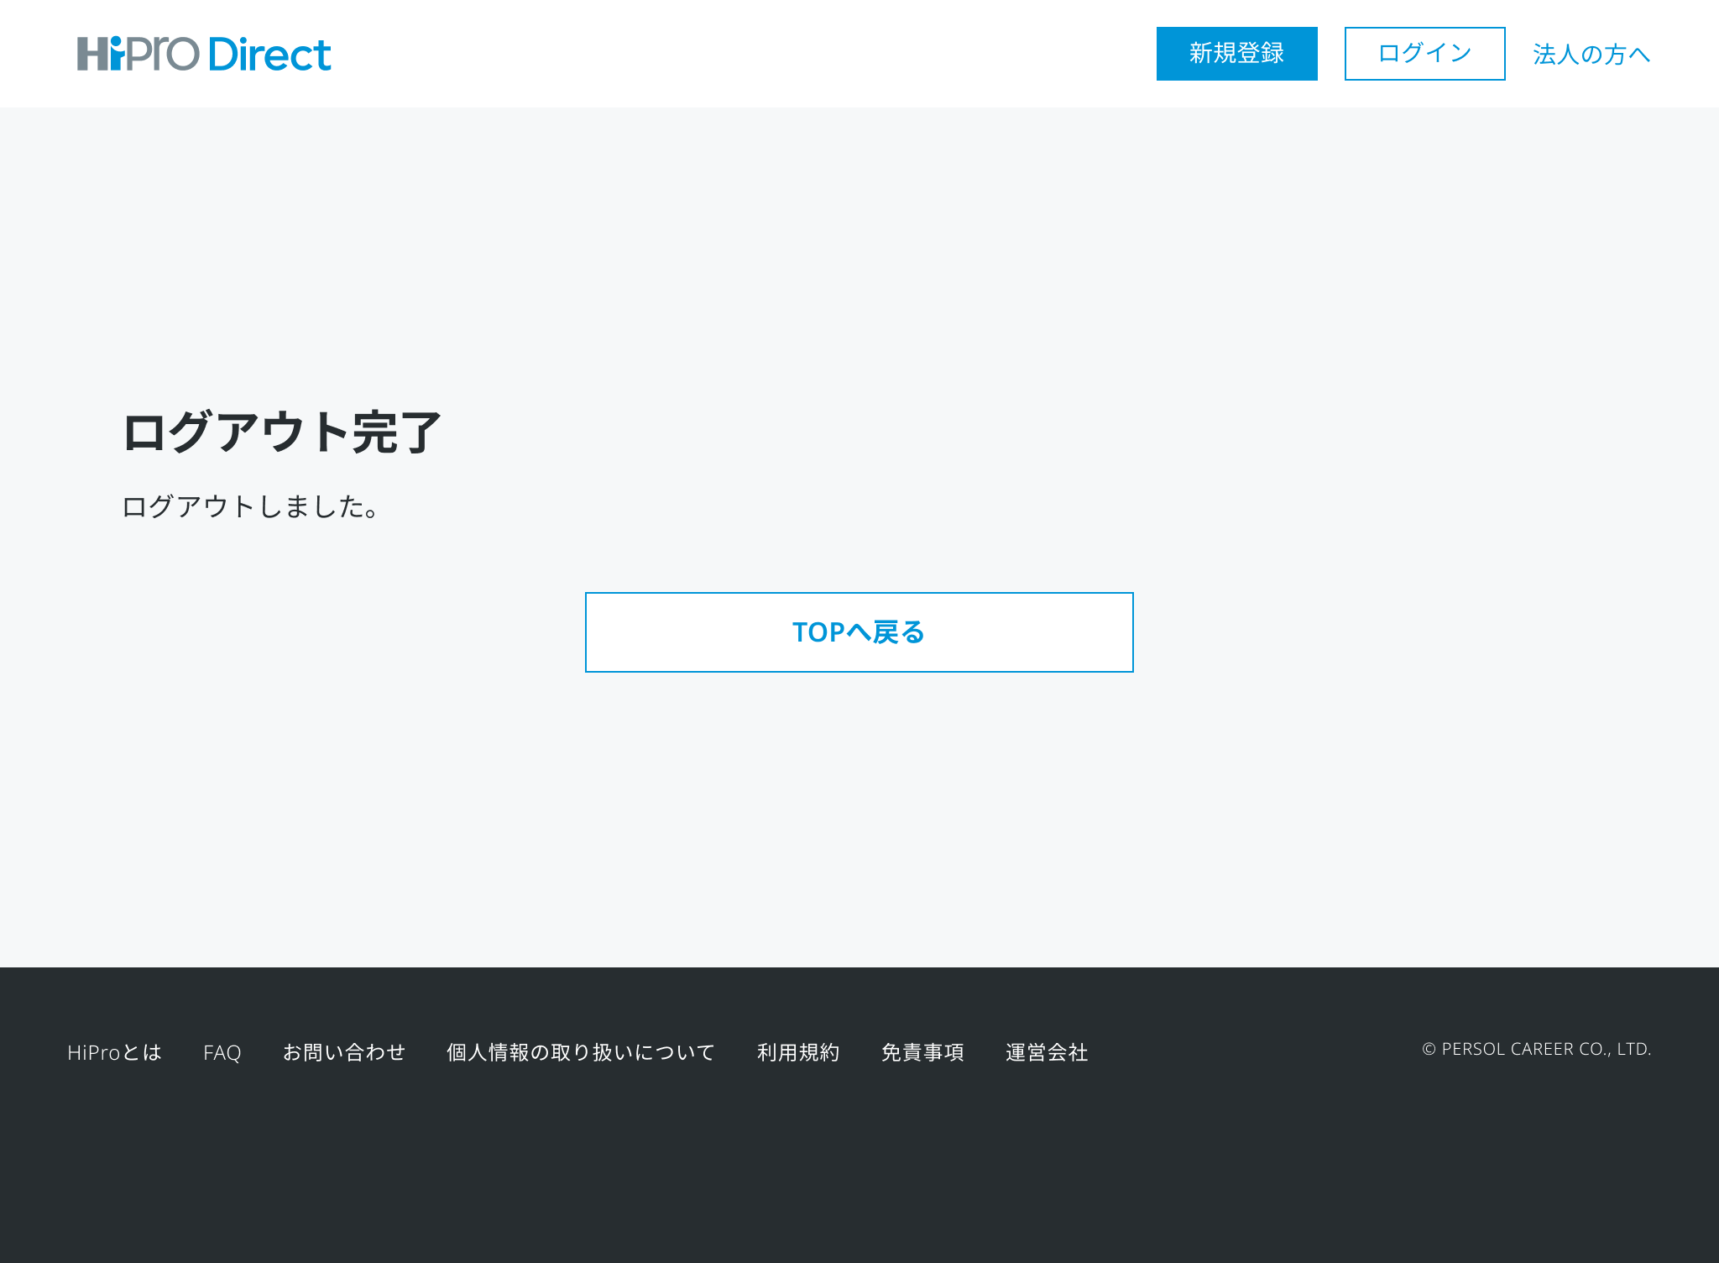Click the HiPro Direct logo
Screen dimensions: 1719x1263
(204, 54)
